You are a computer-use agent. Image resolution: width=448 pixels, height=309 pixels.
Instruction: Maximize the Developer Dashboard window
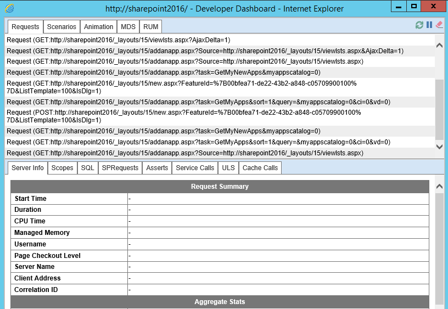pyautogui.click(x=414, y=6)
